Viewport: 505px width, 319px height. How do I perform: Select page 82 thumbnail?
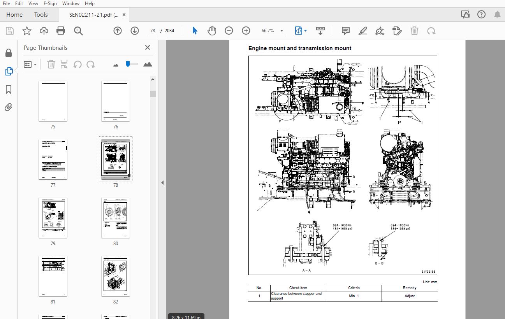(116, 276)
